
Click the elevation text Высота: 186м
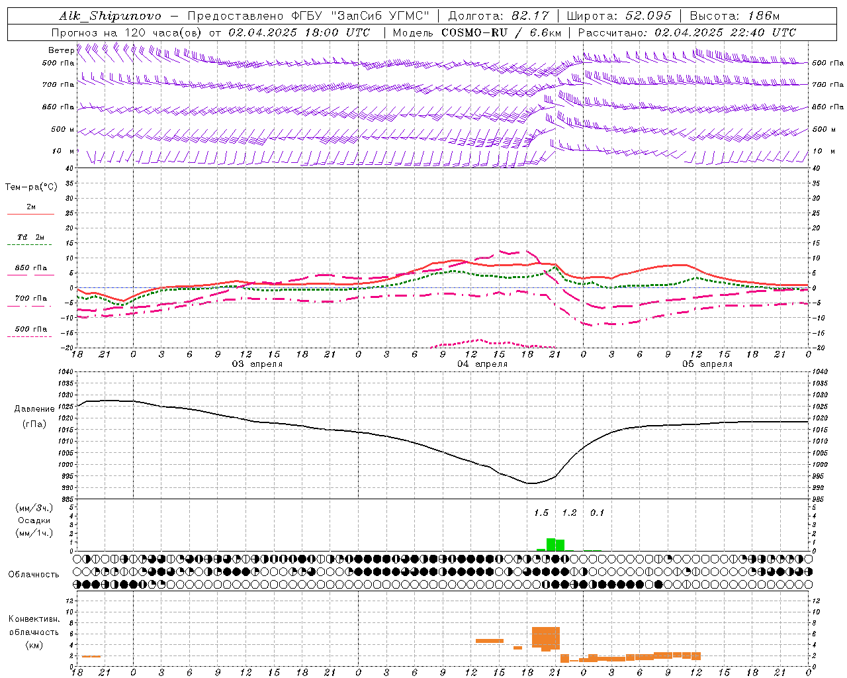(x=735, y=16)
